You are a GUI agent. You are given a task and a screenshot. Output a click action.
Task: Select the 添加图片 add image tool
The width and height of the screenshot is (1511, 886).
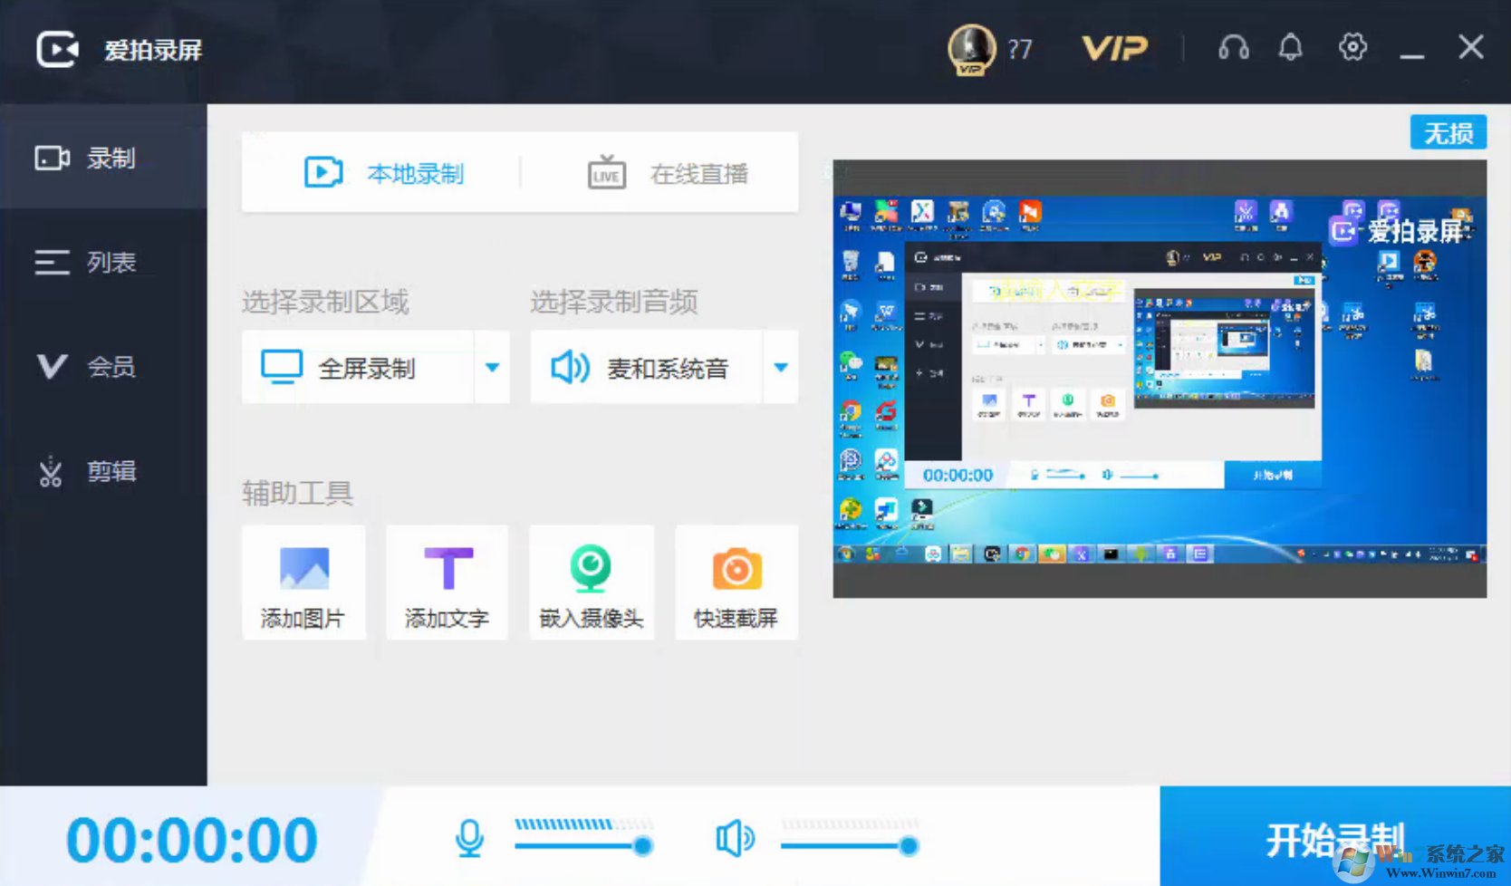coord(303,582)
